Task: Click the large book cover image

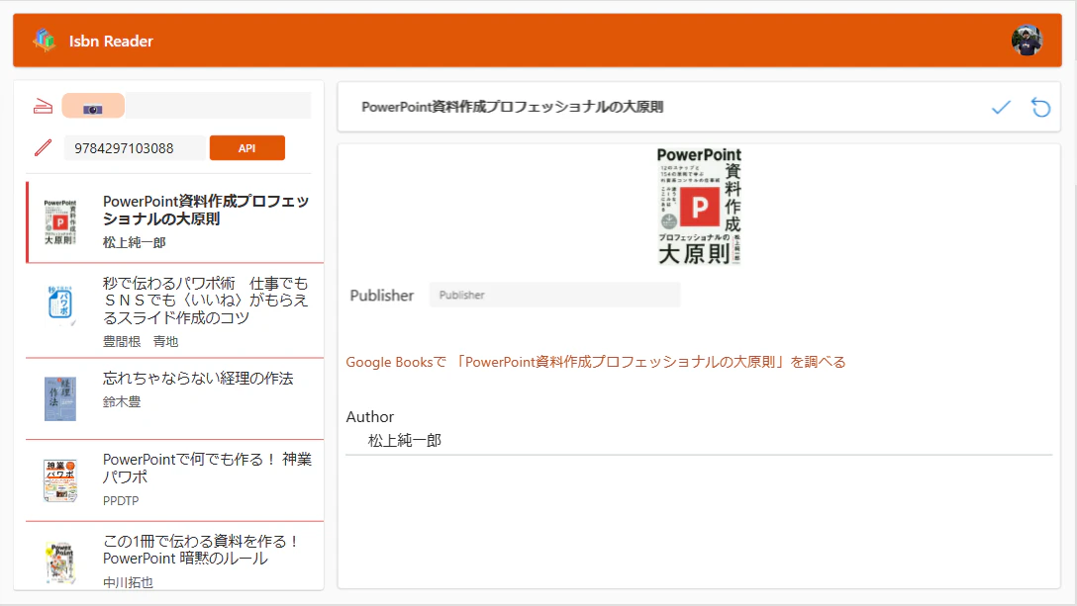Action: pyautogui.click(x=699, y=206)
